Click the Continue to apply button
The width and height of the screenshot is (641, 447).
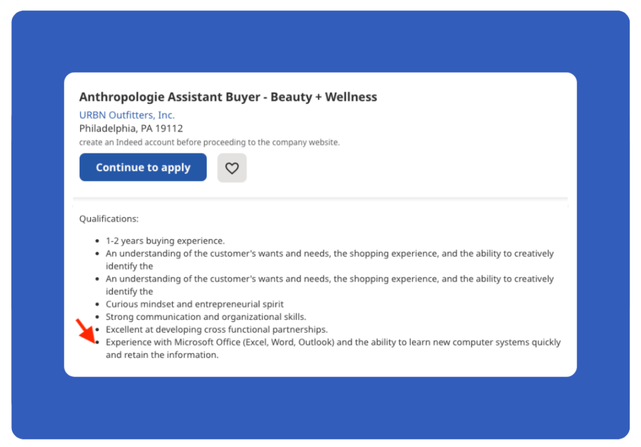[143, 167]
